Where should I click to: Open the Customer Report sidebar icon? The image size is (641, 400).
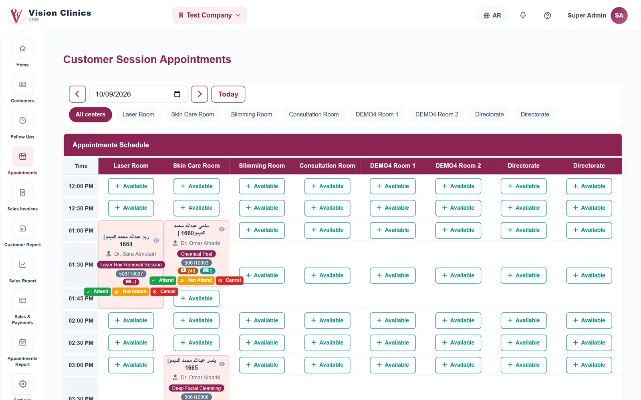[x=22, y=229]
